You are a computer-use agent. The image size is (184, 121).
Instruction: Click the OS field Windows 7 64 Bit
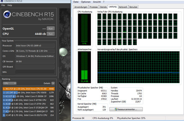(35, 56)
